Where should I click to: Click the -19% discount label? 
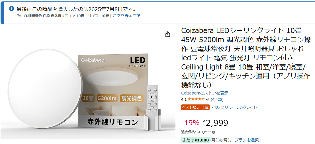click(190, 122)
